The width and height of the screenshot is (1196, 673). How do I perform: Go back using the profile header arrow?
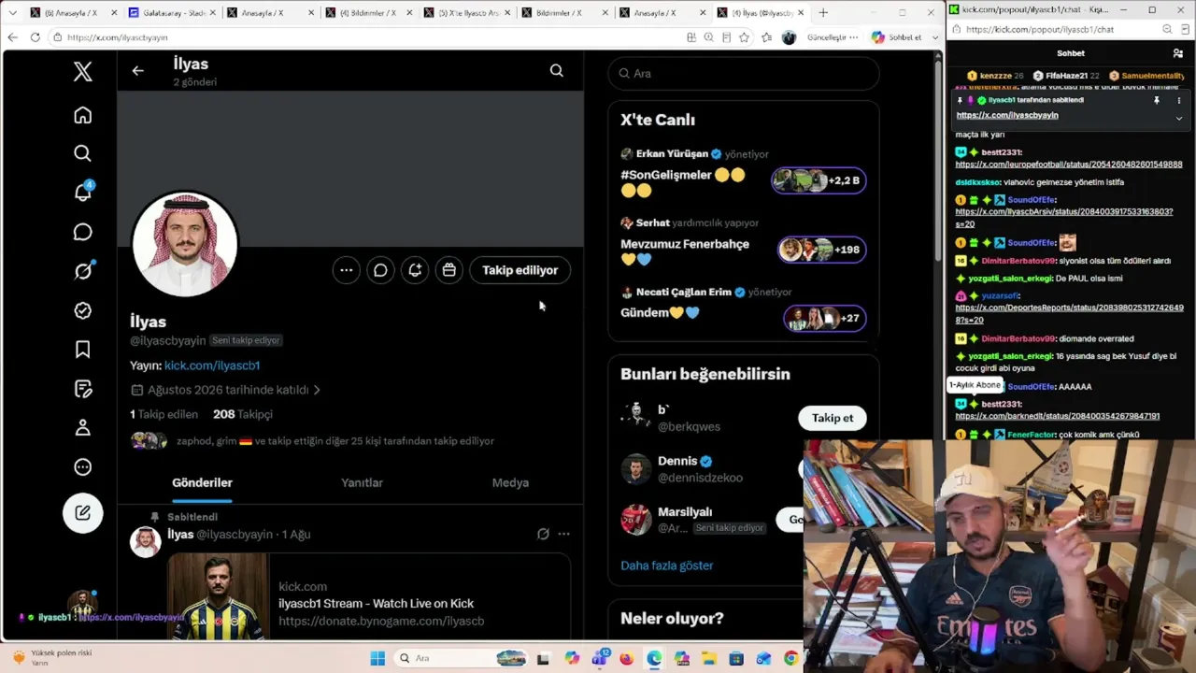pos(138,71)
